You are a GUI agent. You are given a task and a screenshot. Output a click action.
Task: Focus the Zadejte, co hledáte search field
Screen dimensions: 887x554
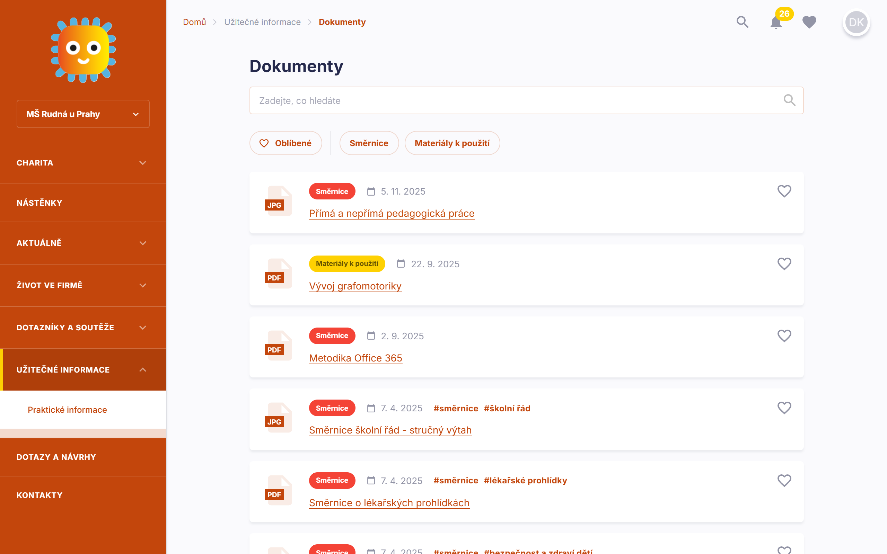(x=513, y=101)
